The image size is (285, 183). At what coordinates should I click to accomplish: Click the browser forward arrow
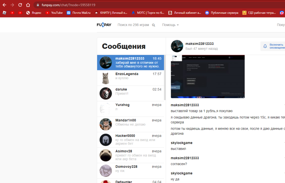click(12, 5)
